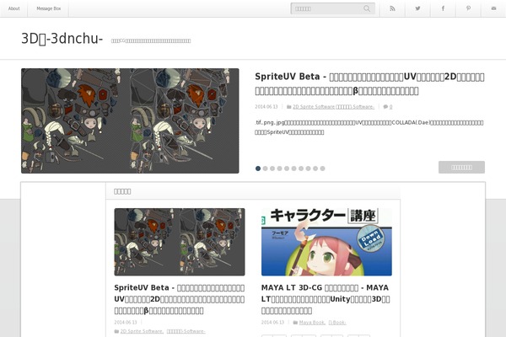Select the second slider dot
This screenshot has height=337, width=506.
coord(265,168)
